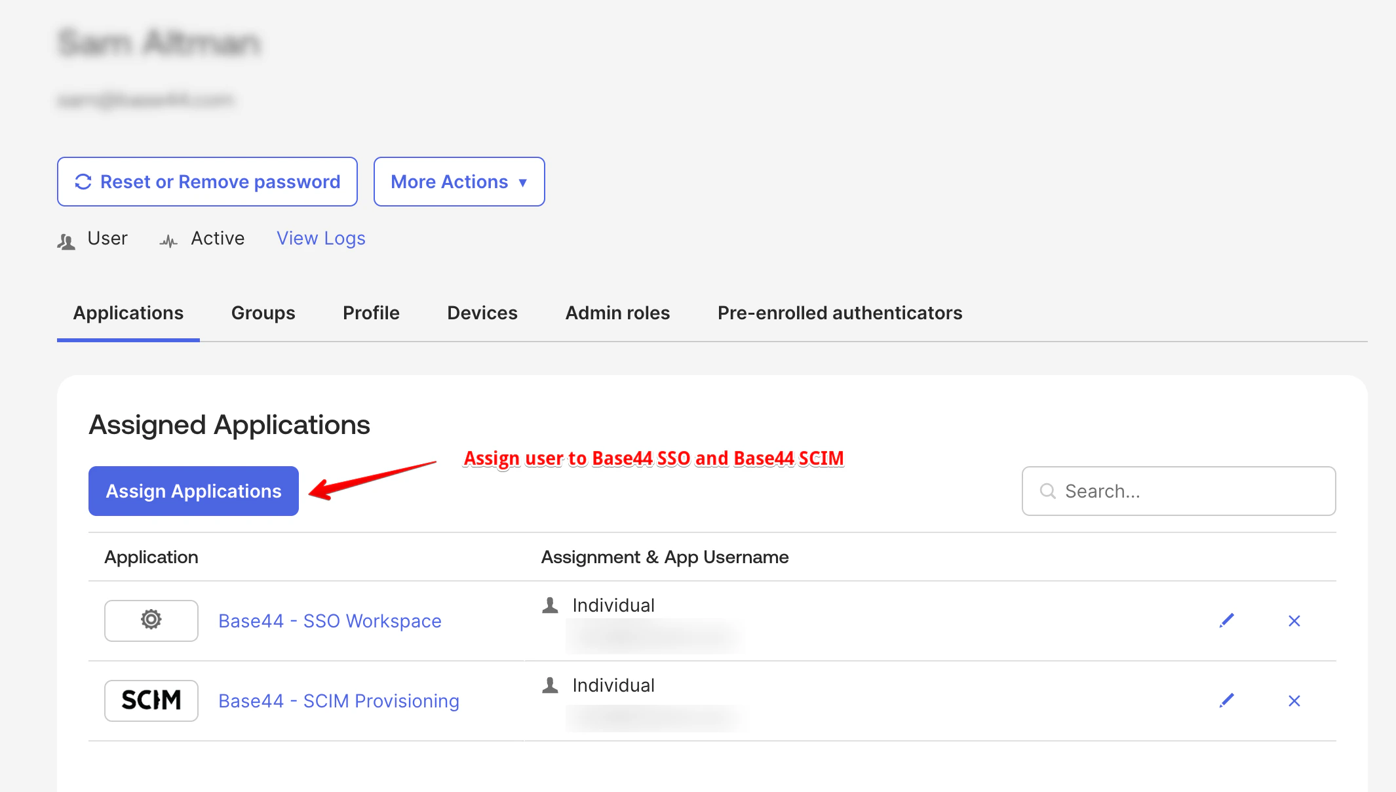Click the Assign Applications button
Viewport: 1396px width, 792px height.
coord(193,491)
